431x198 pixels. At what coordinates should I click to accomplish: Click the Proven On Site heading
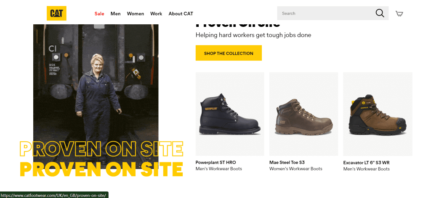[238, 25]
